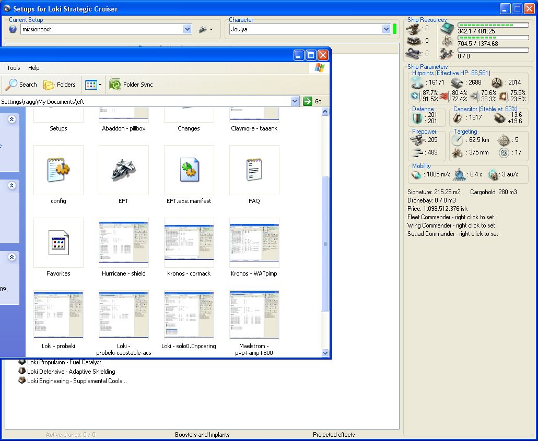
Task: Click Wing Commander - right click to set
Action: (451, 225)
